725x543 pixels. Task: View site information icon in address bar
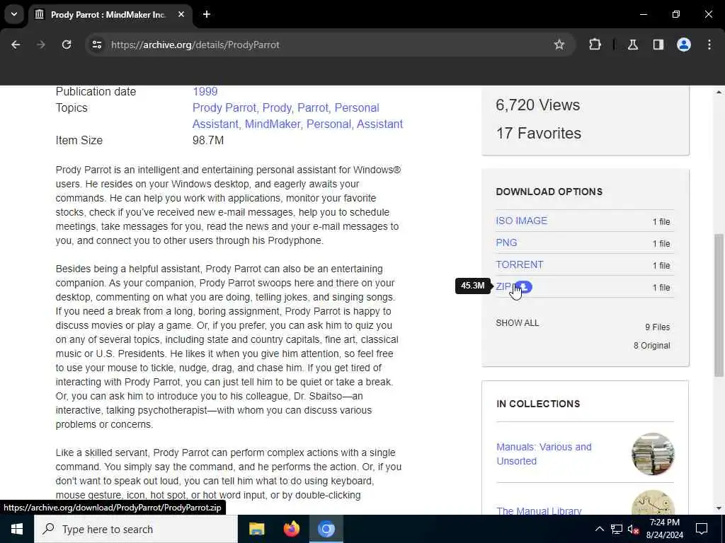[97, 45]
